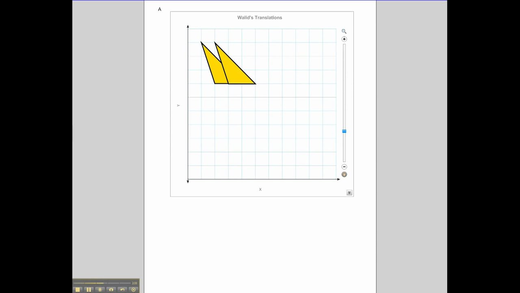Screen dimensions: 520x293
Task: Zoom in with the plus button
Action: pyautogui.click(x=344, y=39)
